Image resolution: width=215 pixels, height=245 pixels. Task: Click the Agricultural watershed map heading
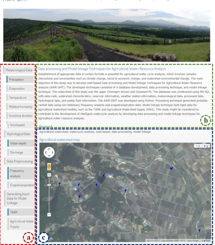pos(59,140)
